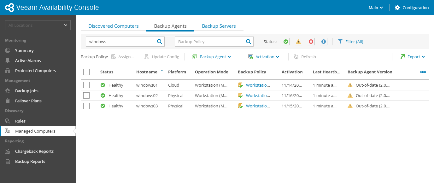The height and width of the screenshot is (183, 434).
Task: Go to Active Alarms in sidebar
Action: [28, 60]
